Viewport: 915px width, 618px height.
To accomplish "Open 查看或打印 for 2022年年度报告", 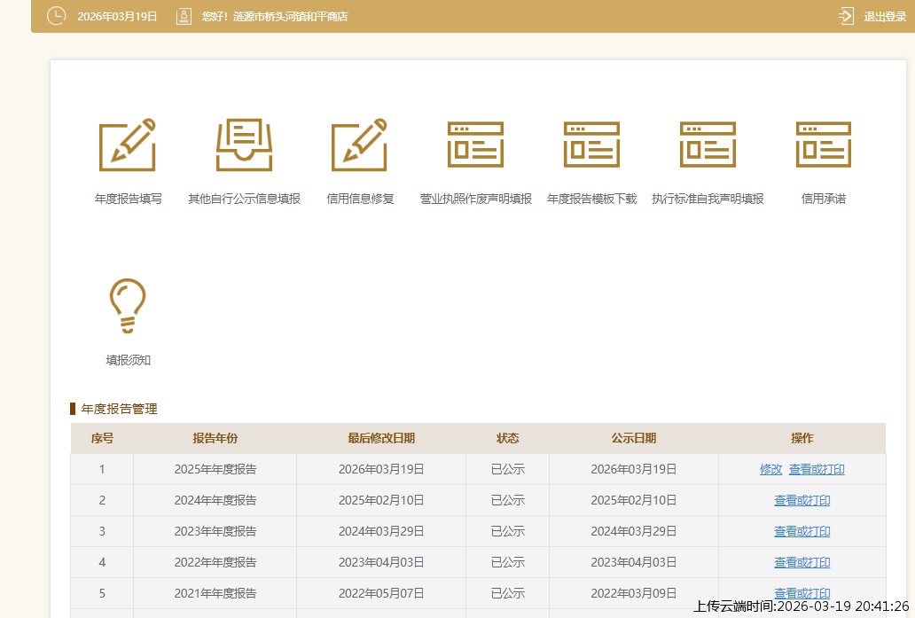I will click(802, 562).
